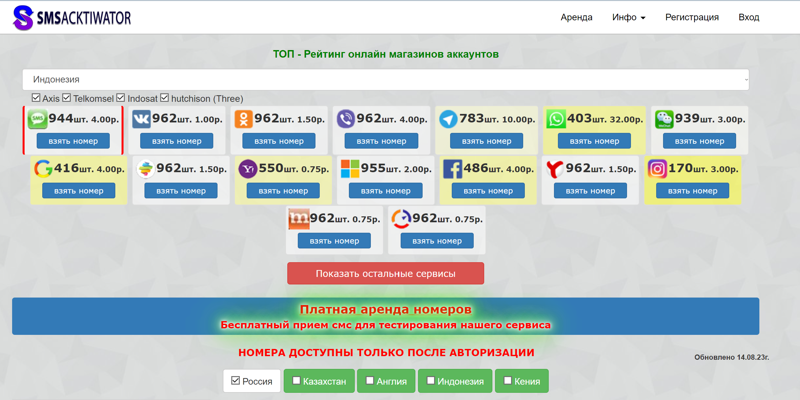
Task: Take a number for Yandex 1.50р
Action: [x=590, y=191]
